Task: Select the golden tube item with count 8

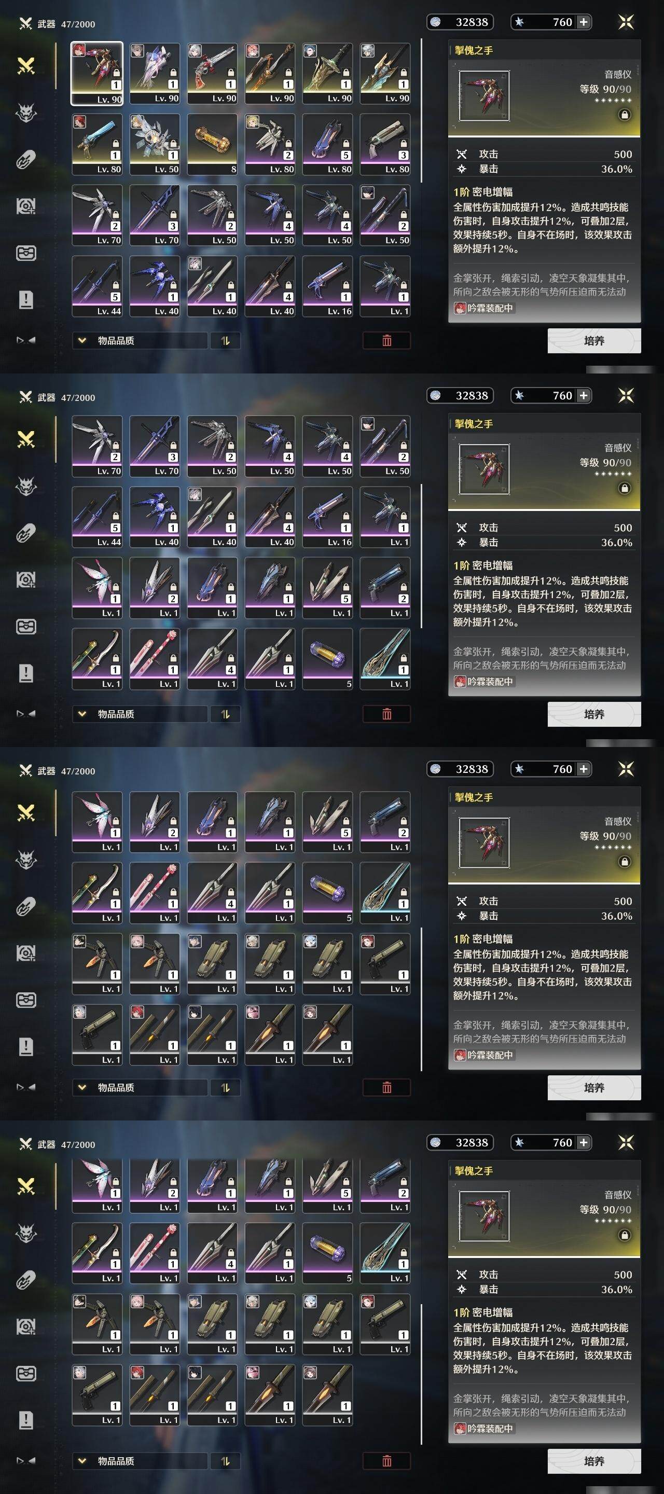Action: [212, 144]
